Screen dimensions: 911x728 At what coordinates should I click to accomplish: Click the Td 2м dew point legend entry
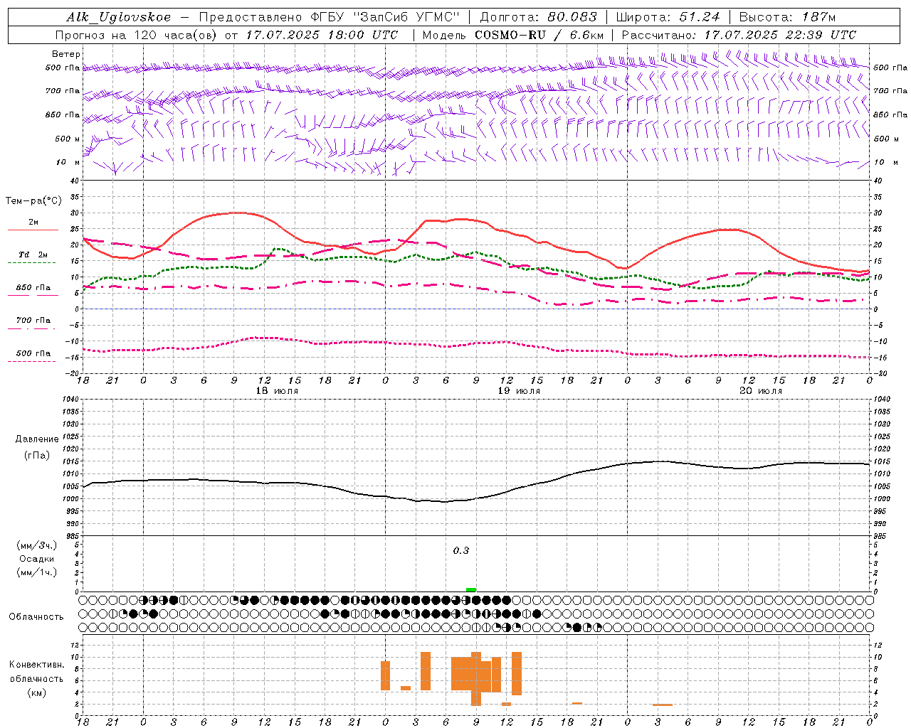(33, 255)
